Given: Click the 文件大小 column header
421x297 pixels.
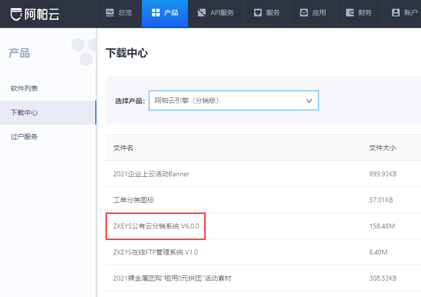Looking at the screenshot, I should coord(383,148).
